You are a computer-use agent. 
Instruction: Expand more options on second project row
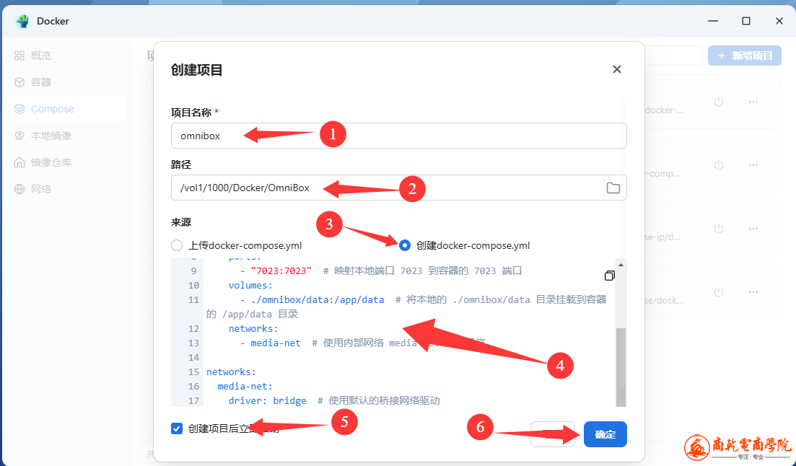(x=753, y=165)
